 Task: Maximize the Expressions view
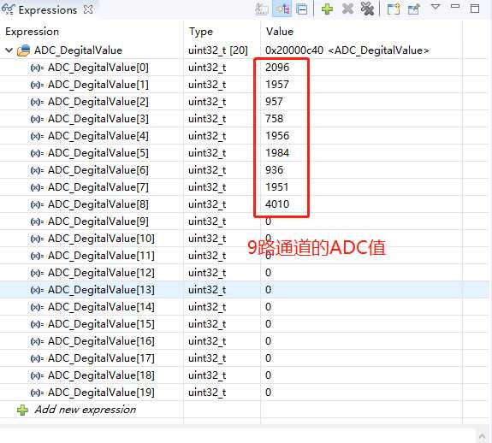(475, 9)
